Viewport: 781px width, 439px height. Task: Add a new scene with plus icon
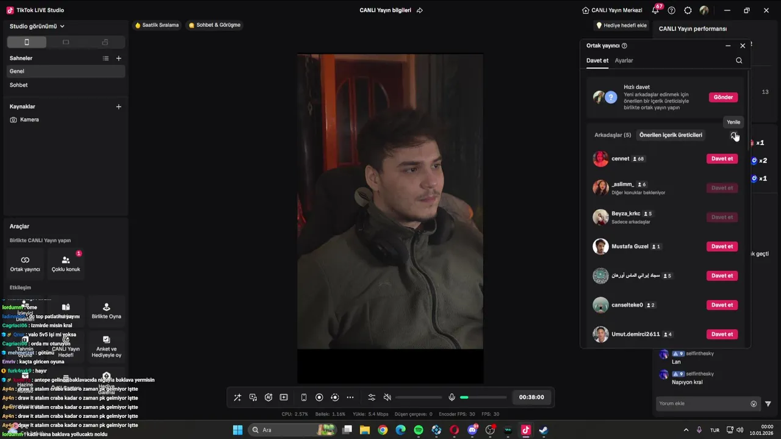tap(118, 58)
